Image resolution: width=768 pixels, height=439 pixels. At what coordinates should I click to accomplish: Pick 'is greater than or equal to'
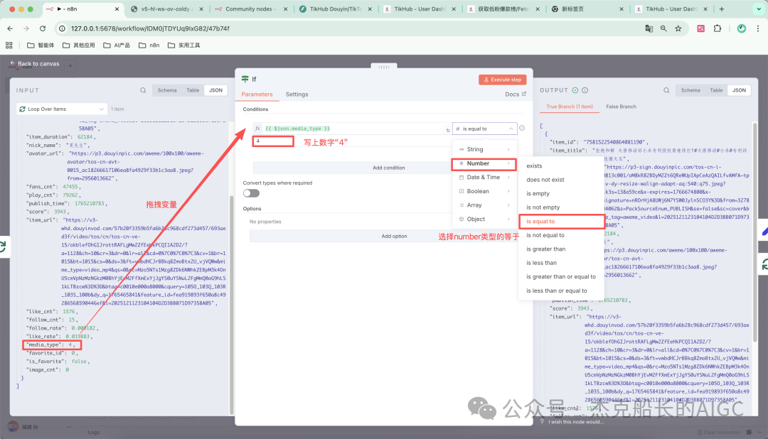pos(561,277)
